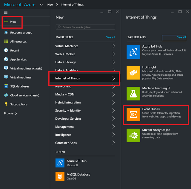Click the Azure IoT Hub featured app icon

133,52
